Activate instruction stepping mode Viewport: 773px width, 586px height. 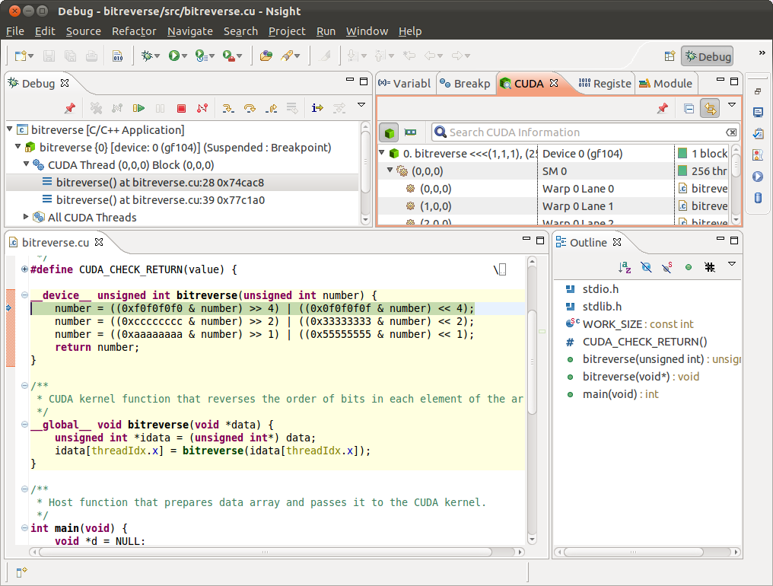click(318, 107)
